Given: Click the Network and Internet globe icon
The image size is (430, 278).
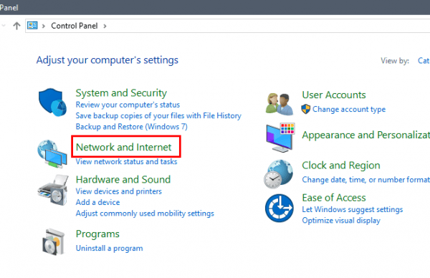Looking at the screenshot, I should [52, 153].
